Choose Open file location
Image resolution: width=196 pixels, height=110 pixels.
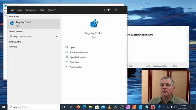point(77,57)
